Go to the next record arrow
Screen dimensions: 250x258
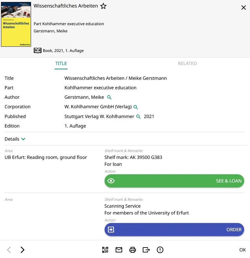click(x=22, y=250)
